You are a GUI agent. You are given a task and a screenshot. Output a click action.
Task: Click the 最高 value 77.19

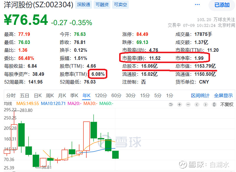(24, 34)
